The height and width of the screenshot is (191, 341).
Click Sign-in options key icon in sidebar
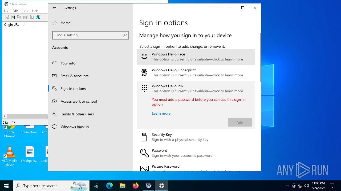click(x=54, y=88)
